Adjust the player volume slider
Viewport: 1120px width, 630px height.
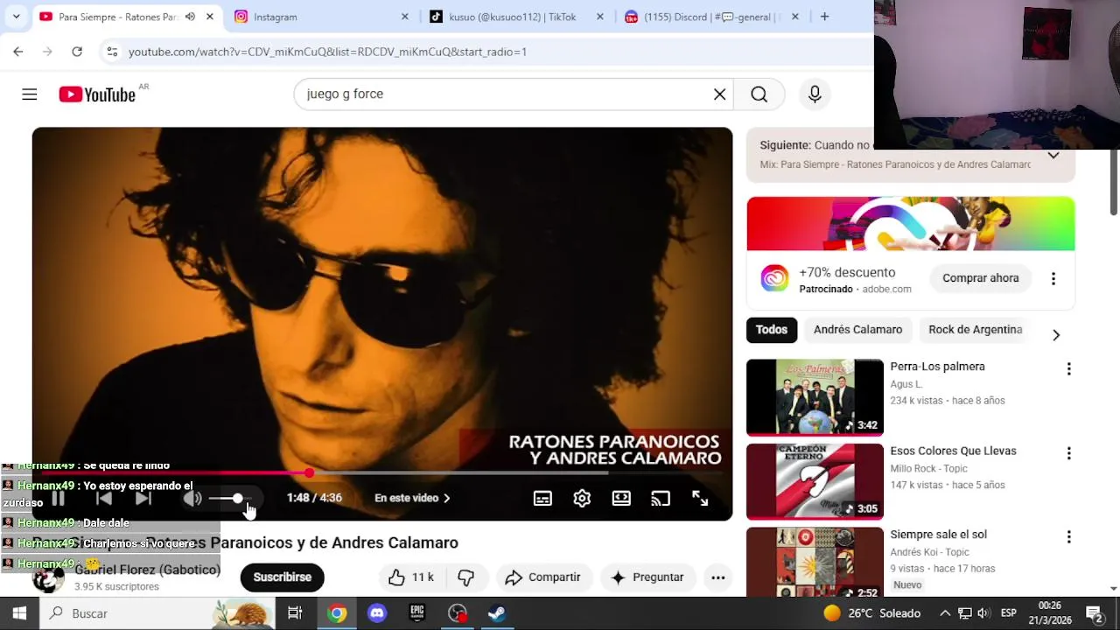pyautogui.click(x=231, y=498)
